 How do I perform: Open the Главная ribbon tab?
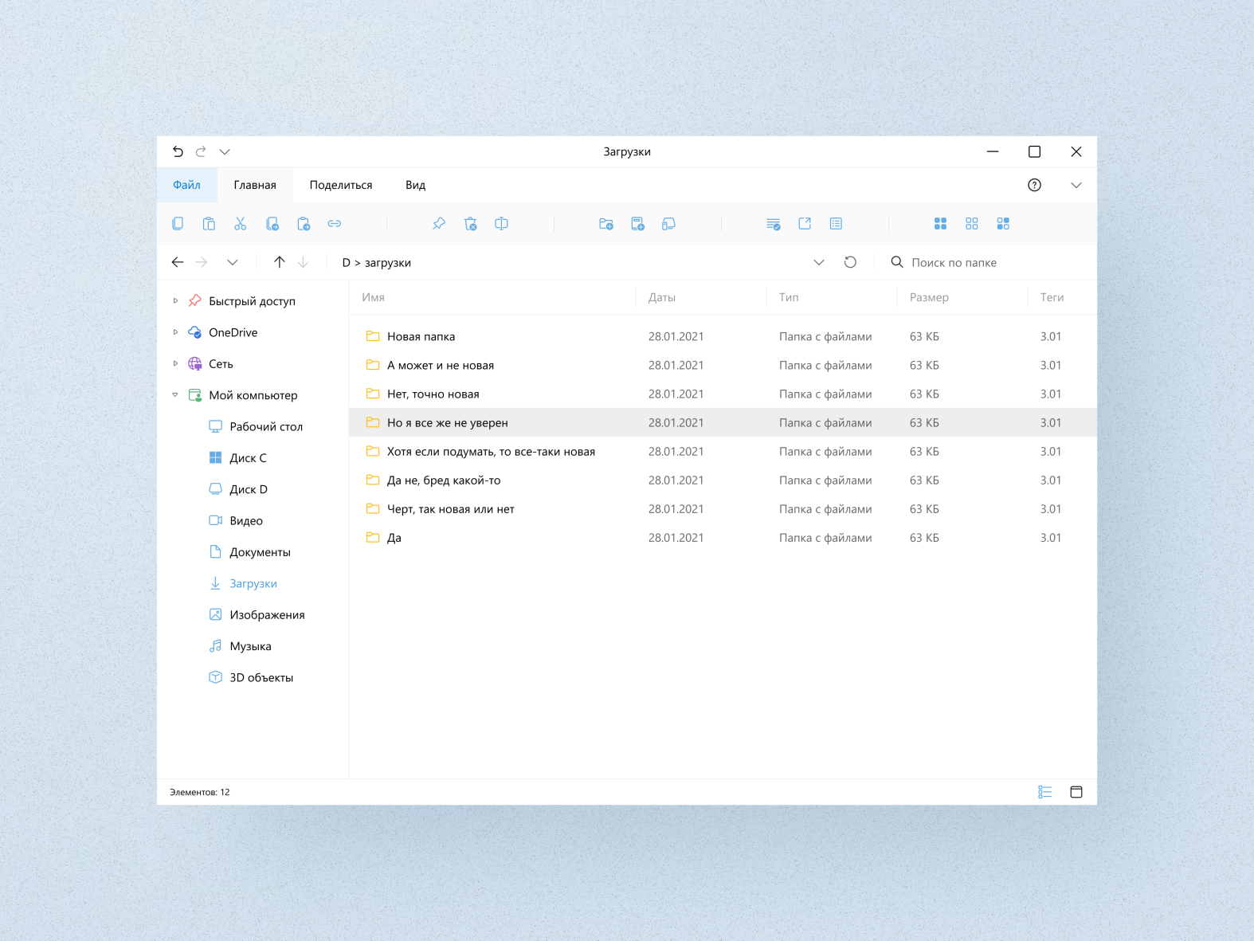[x=255, y=185]
